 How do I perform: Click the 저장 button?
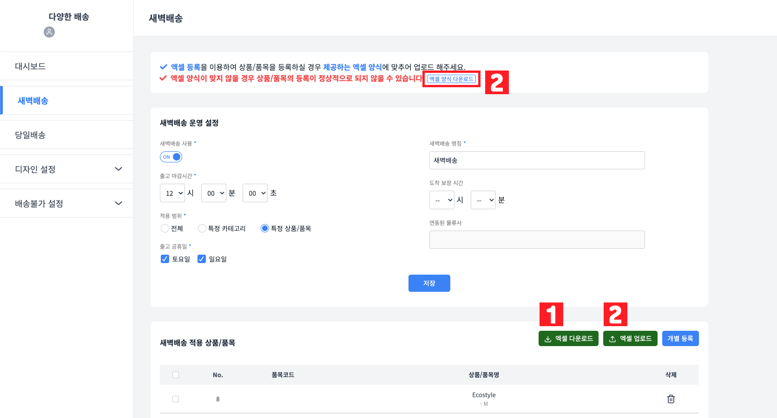[x=429, y=283]
